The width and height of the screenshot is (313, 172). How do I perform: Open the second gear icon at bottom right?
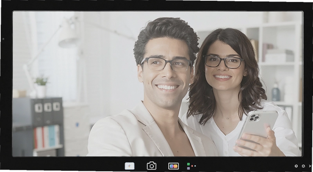[304, 166]
